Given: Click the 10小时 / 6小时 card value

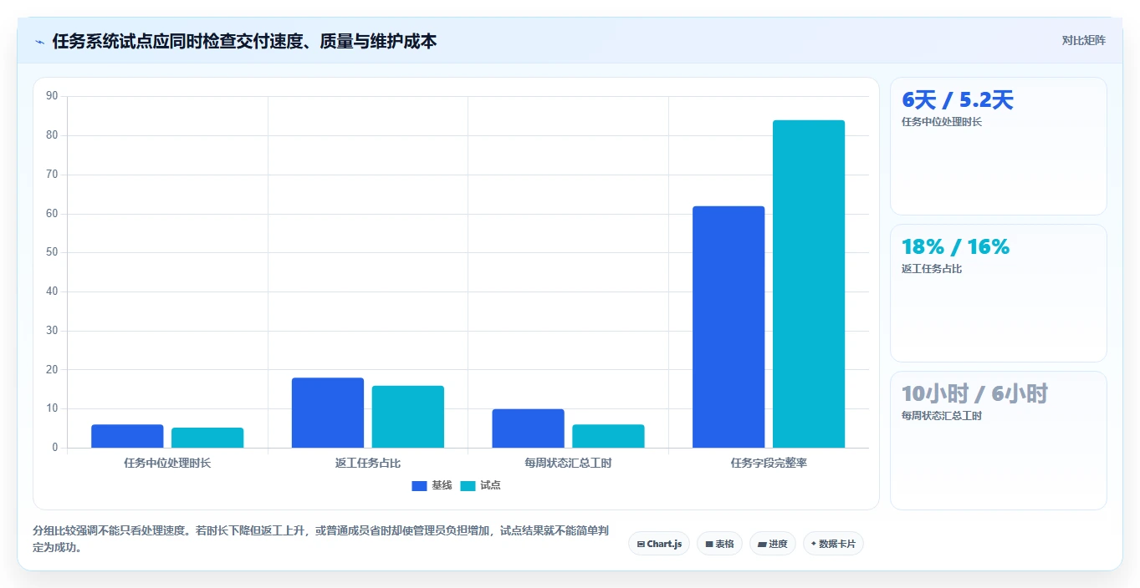Looking at the screenshot, I should click(974, 393).
